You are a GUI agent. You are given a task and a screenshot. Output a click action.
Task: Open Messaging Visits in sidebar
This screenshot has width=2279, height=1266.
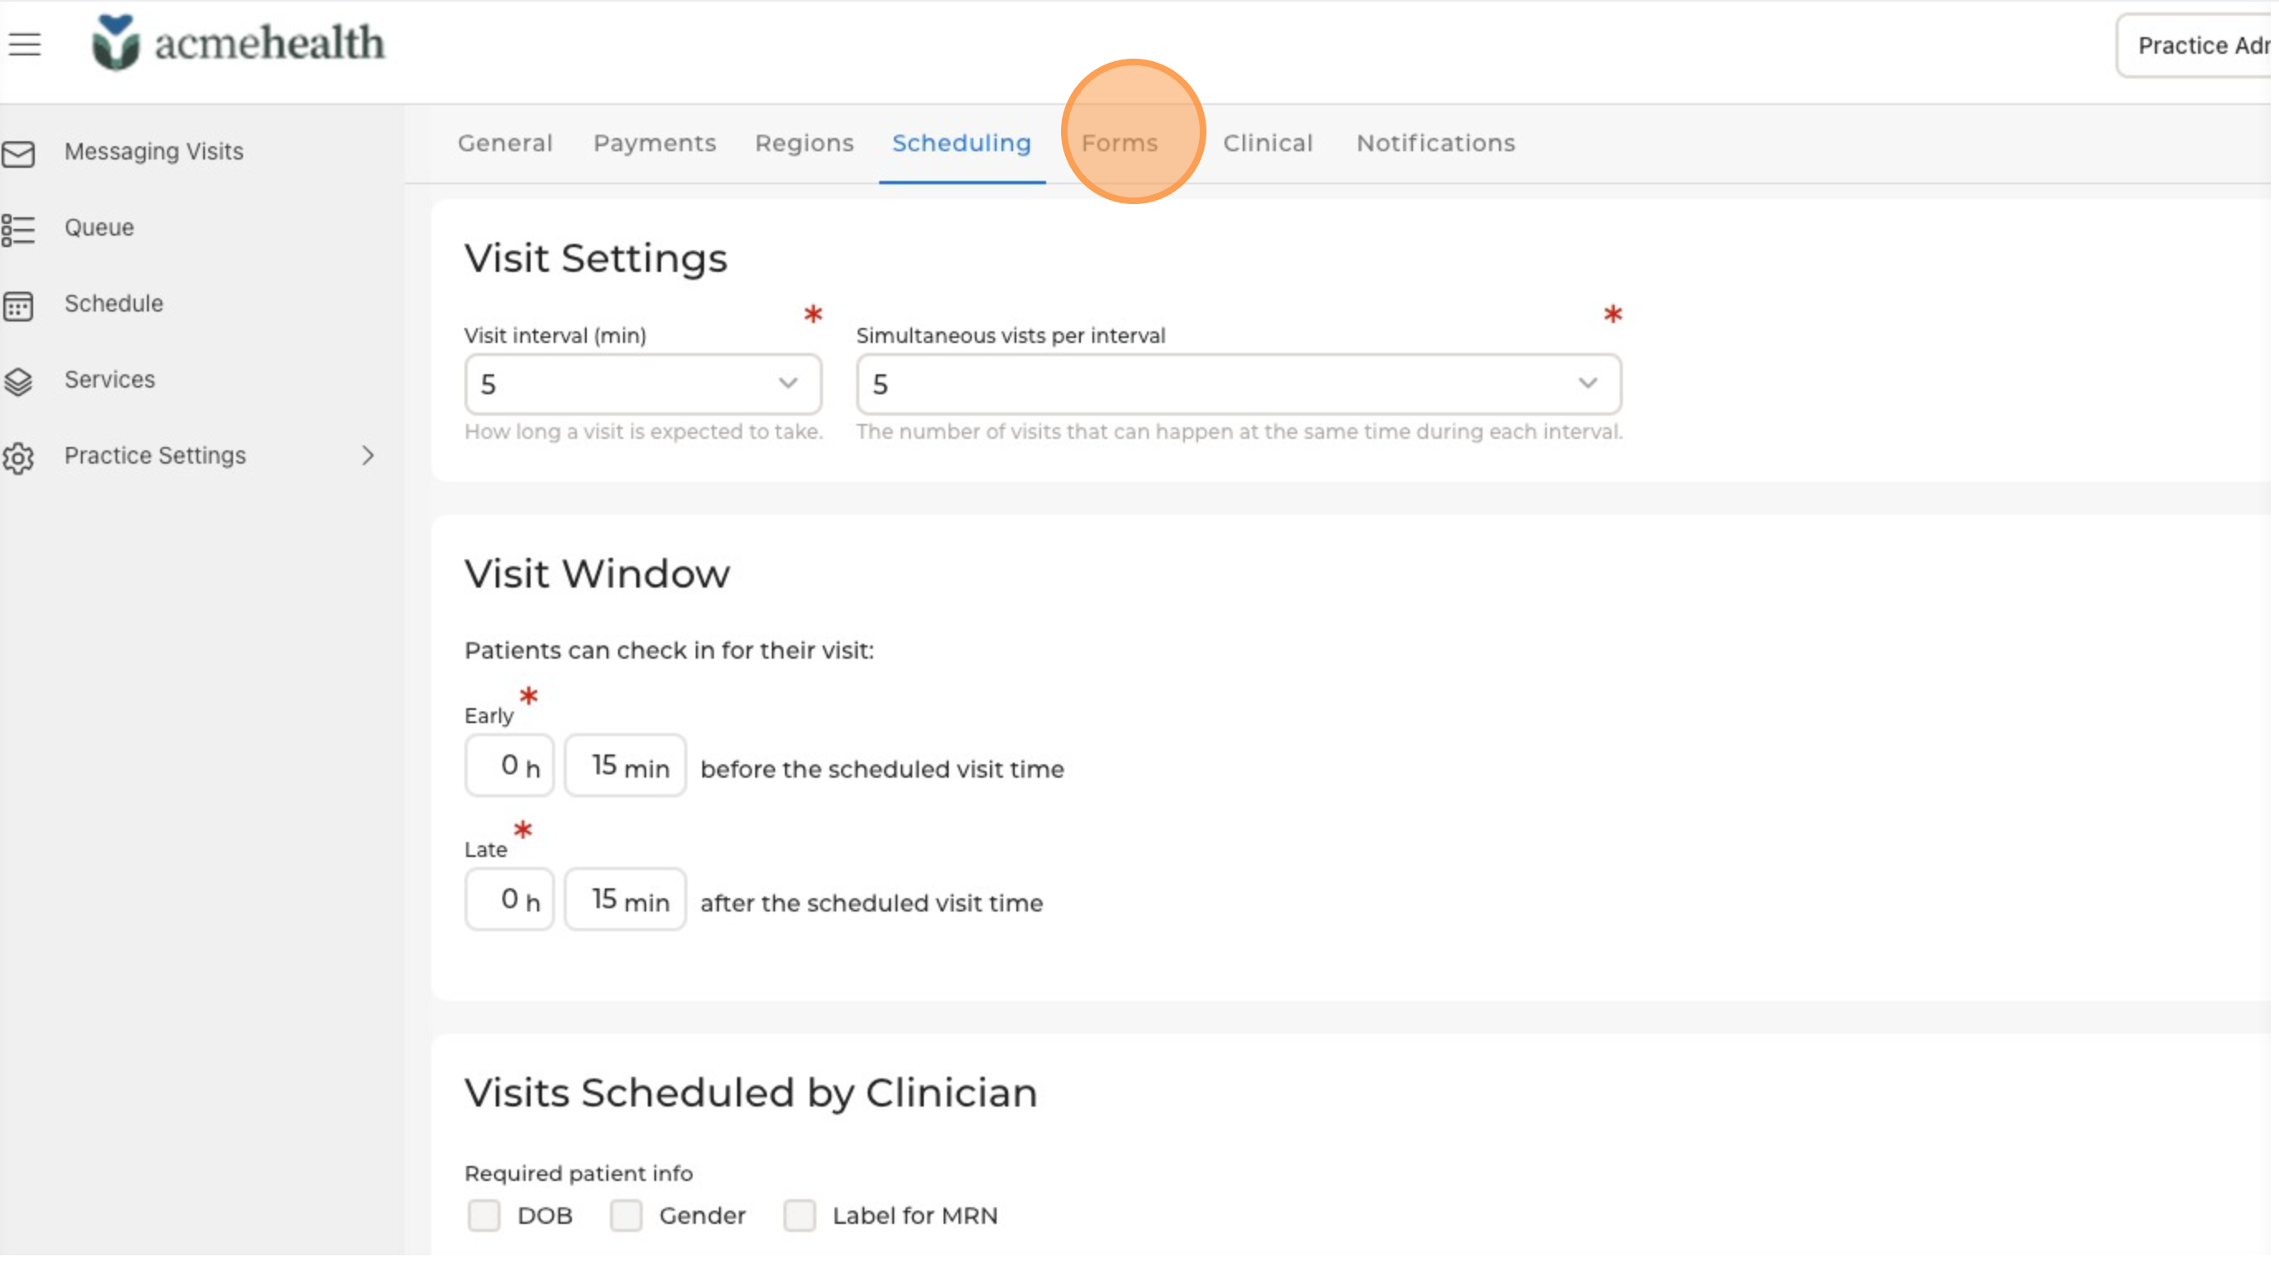point(154,152)
